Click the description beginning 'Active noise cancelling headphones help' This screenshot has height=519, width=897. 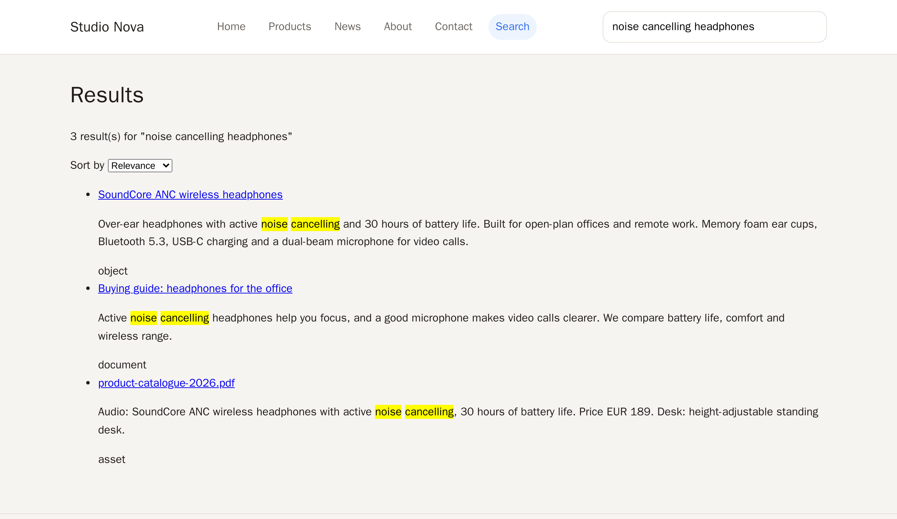click(x=441, y=327)
